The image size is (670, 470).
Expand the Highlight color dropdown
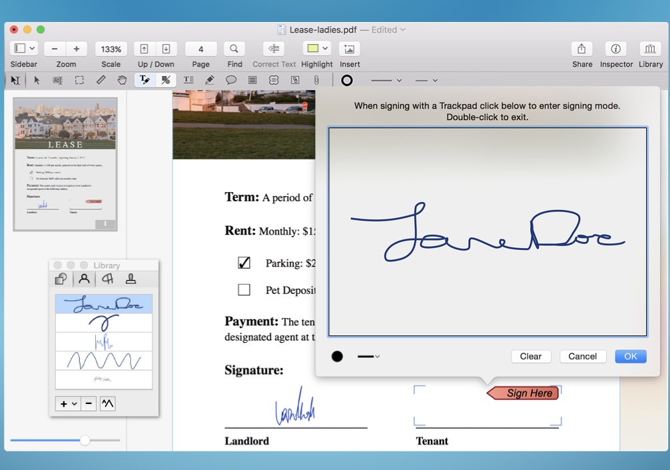coord(325,49)
